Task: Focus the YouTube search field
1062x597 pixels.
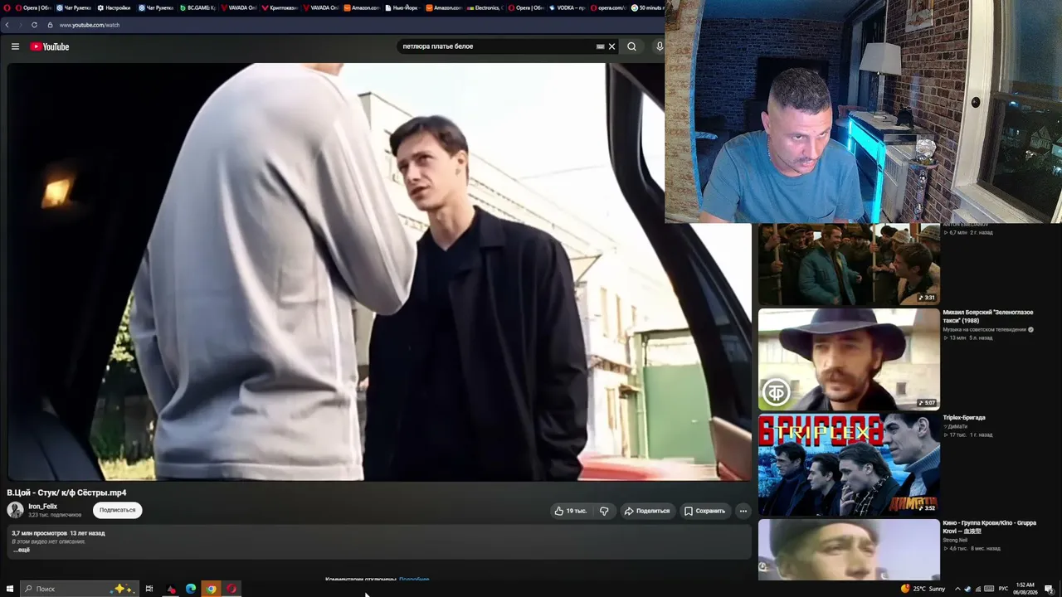Action: click(496, 46)
